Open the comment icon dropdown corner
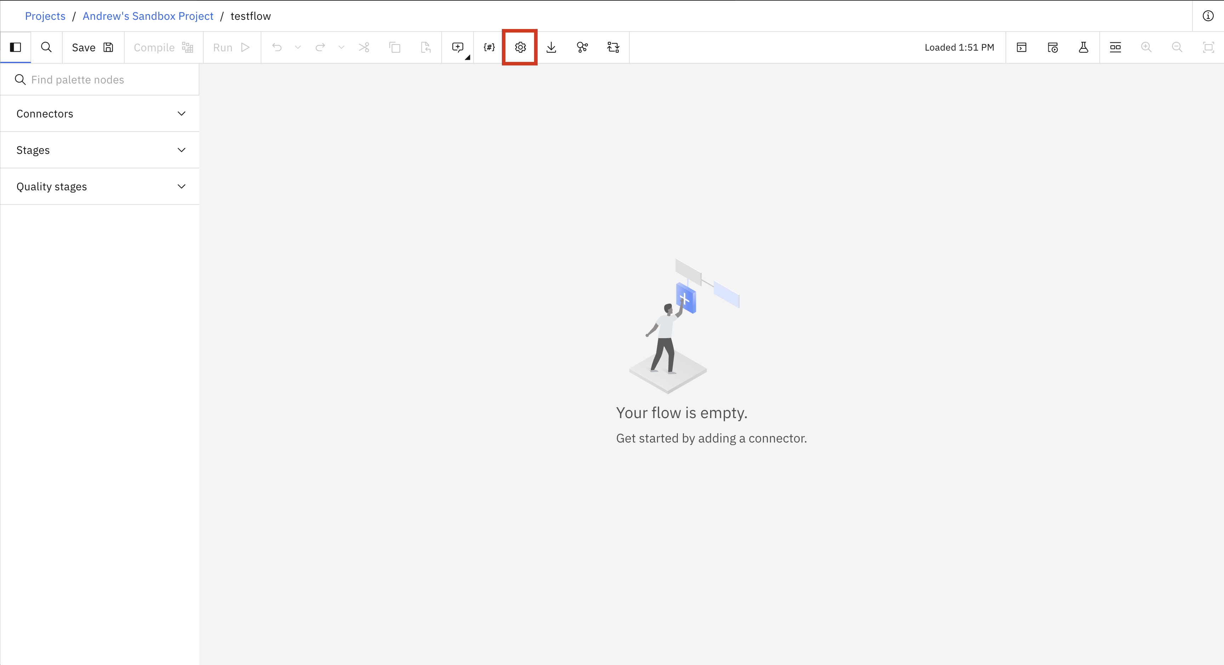Image resolution: width=1224 pixels, height=665 pixels. click(x=467, y=57)
